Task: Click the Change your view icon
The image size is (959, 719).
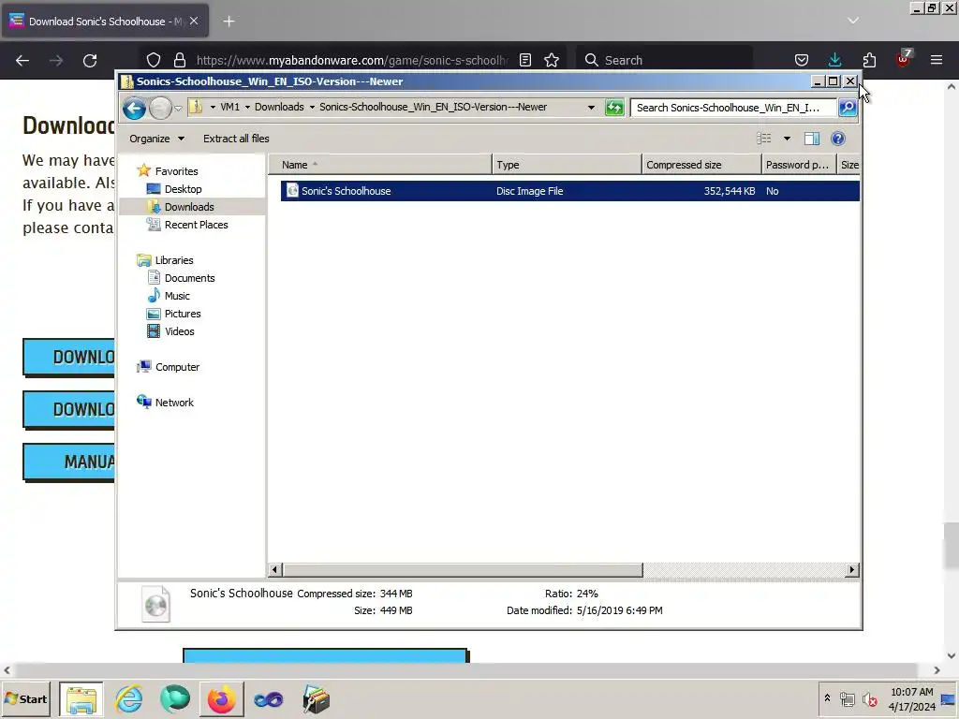Action: (764, 139)
